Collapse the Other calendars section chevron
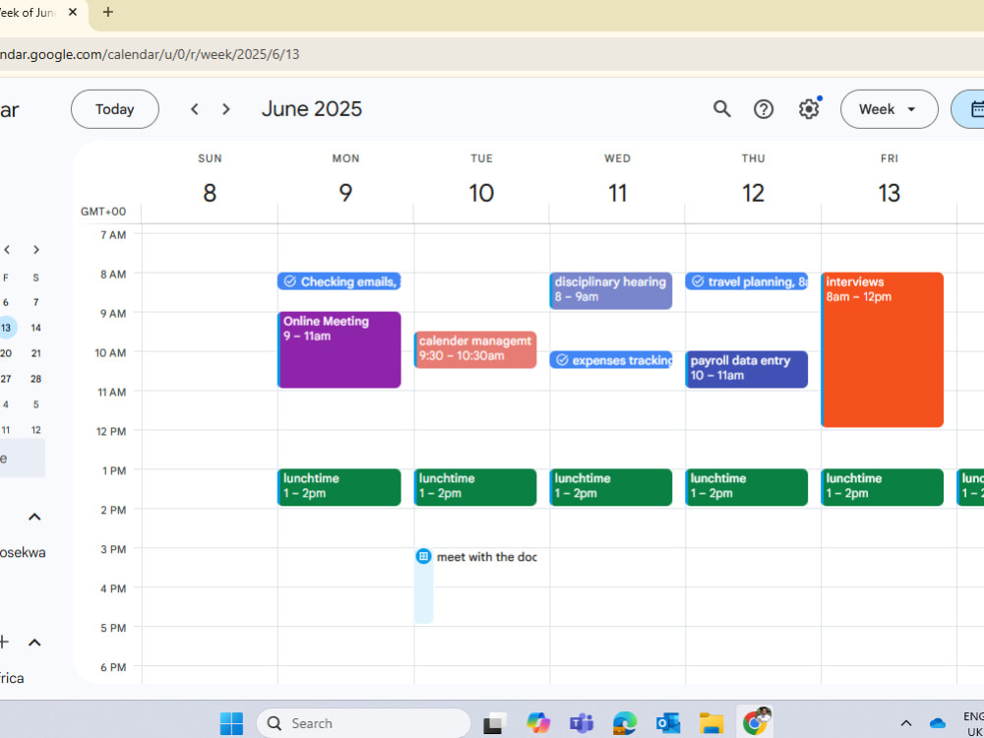Image resolution: width=984 pixels, height=738 pixels. click(34, 643)
